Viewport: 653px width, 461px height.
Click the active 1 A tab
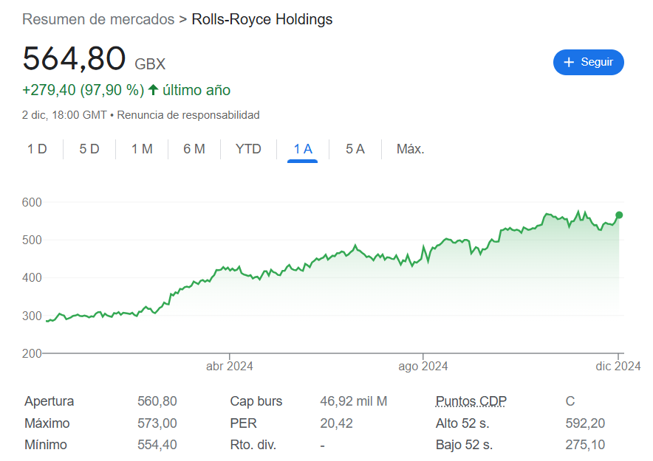pos(303,149)
